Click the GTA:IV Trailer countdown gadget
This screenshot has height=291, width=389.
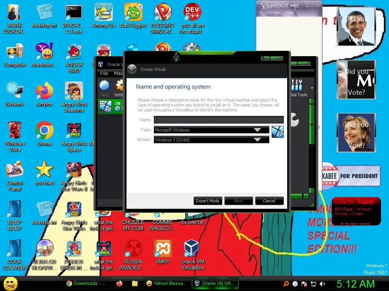[356, 211]
